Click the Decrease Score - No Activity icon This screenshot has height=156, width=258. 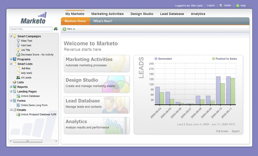click(18, 54)
